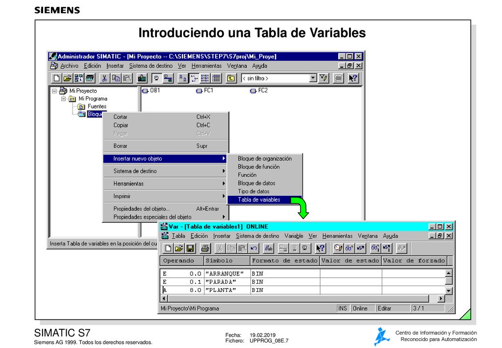Select 'Tipo de datos' in the submenu
This screenshot has height=348, width=502.
point(264,191)
